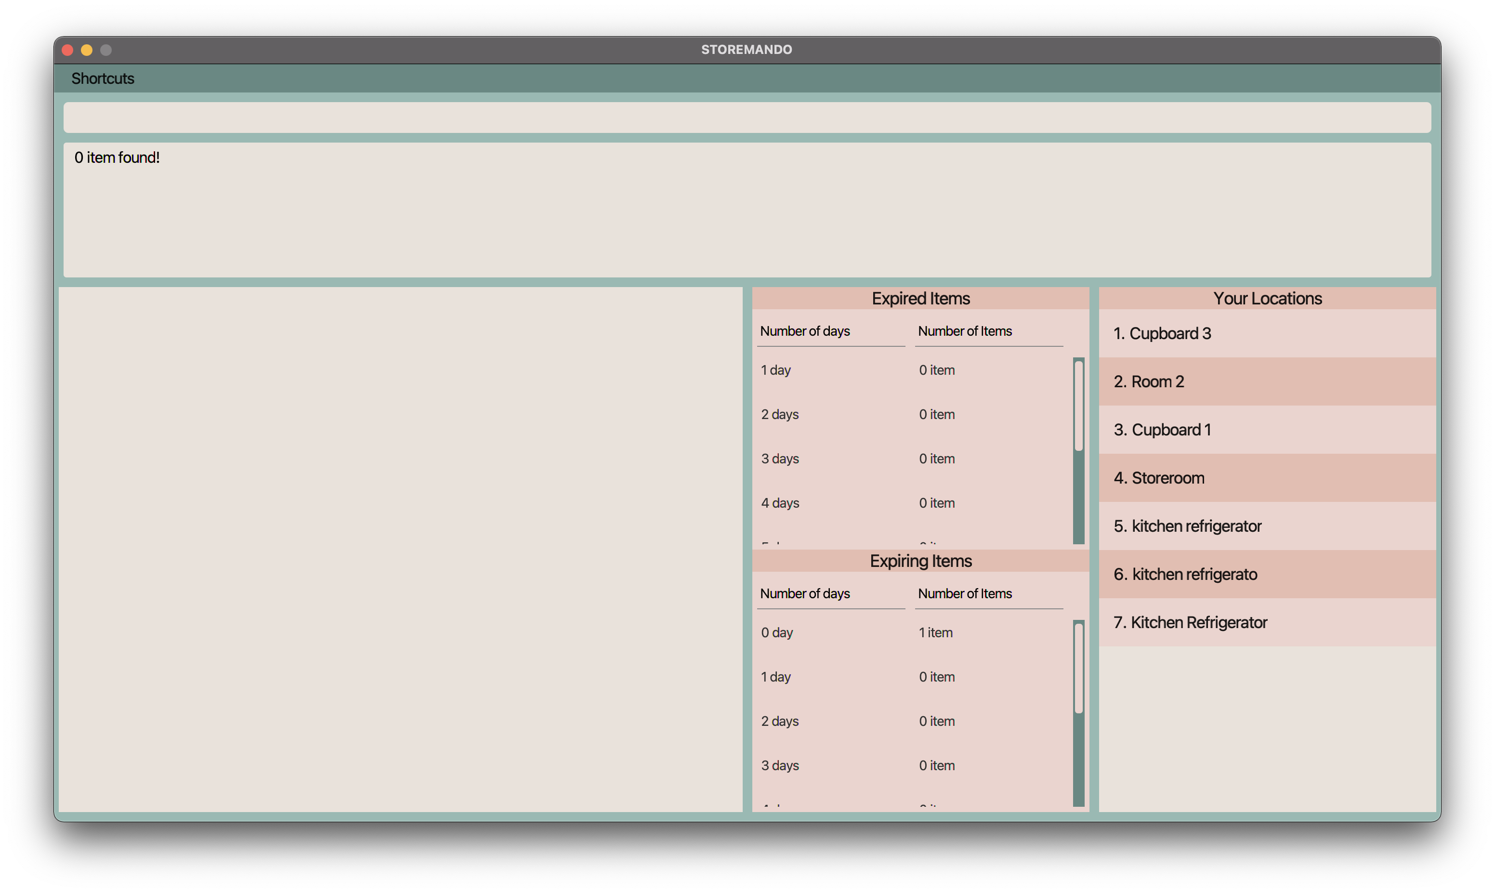Click 'Number of Items' header in Expired Items
1495x893 pixels.
pyautogui.click(x=964, y=331)
